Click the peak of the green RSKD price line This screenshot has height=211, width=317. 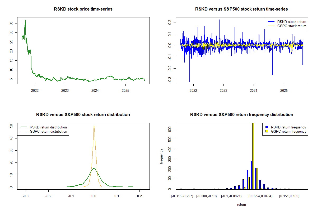pos(25,20)
